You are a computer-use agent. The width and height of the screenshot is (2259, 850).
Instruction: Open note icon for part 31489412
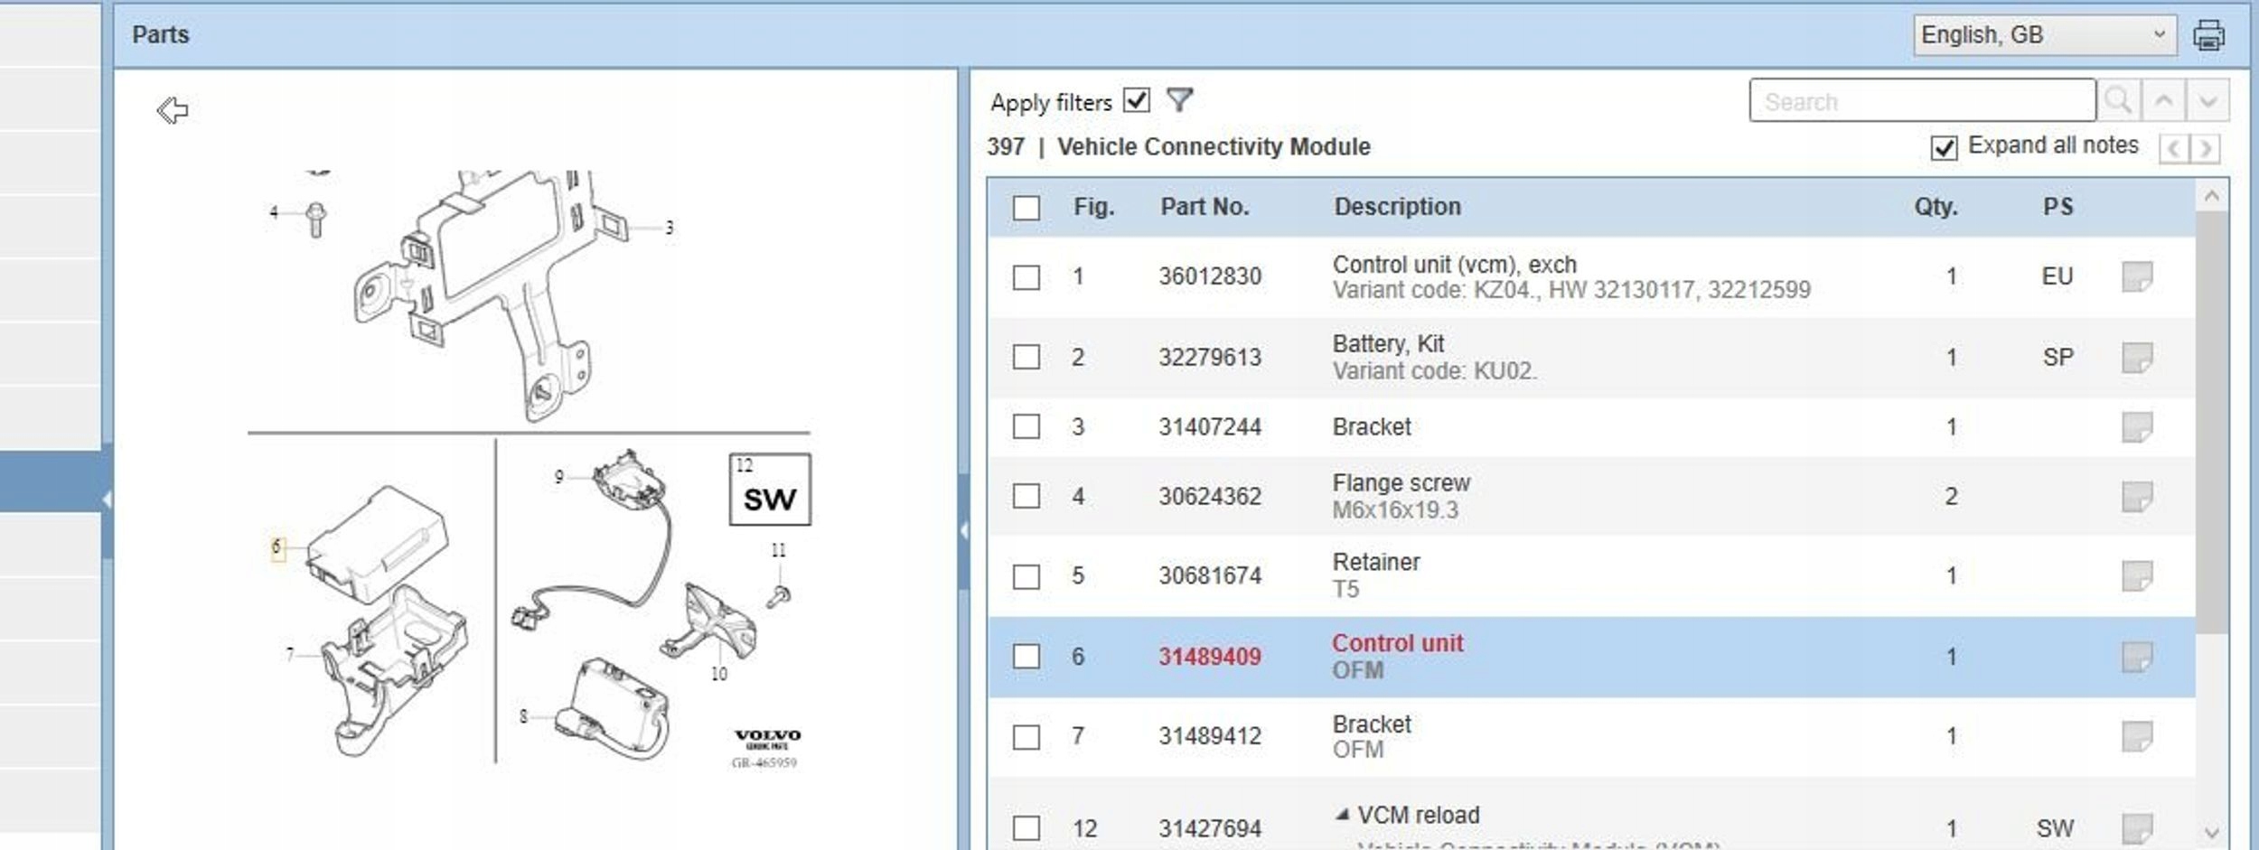coord(2137,736)
